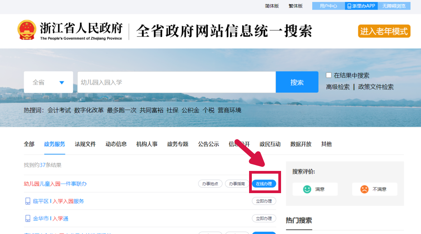Click the orange sad 不满意 face icon
421x234 pixels.
(364, 189)
